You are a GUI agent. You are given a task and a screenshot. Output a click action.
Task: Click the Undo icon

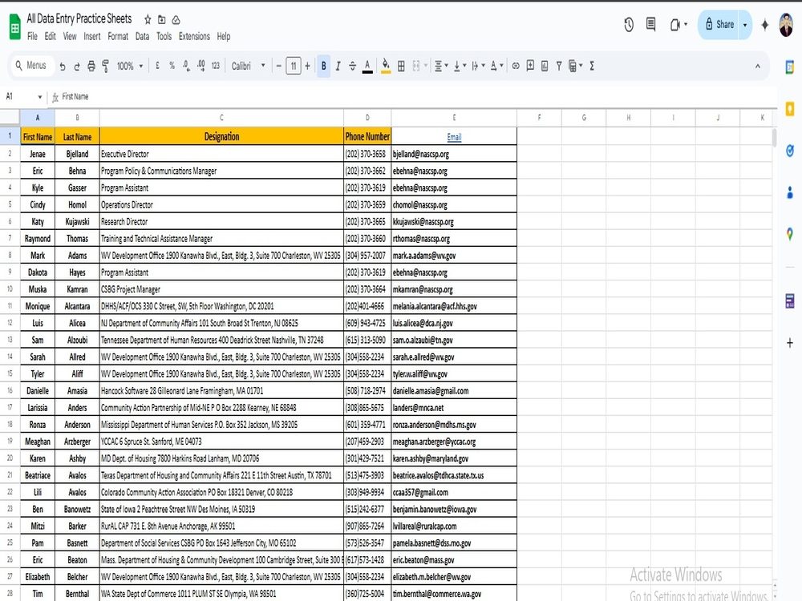(63, 66)
